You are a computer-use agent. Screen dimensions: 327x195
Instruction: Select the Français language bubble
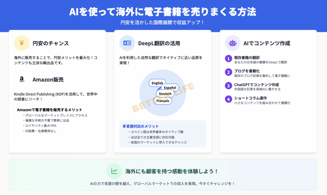(x=163, y=101)
